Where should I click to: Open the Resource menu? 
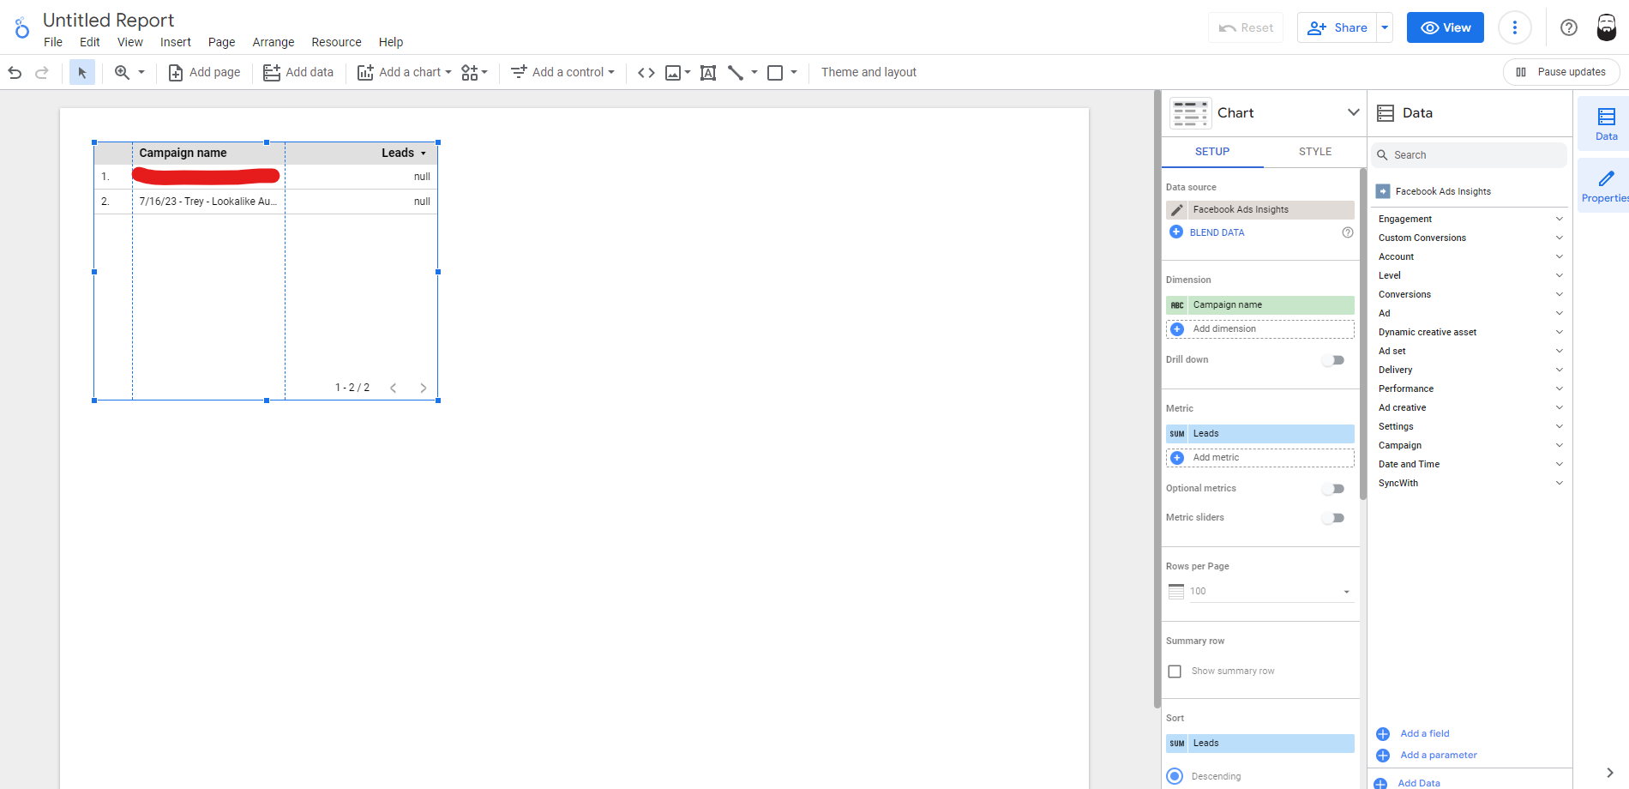[336, 42]
